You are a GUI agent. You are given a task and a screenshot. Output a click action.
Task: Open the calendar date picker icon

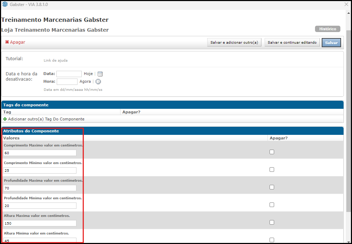tap(100, 74)
